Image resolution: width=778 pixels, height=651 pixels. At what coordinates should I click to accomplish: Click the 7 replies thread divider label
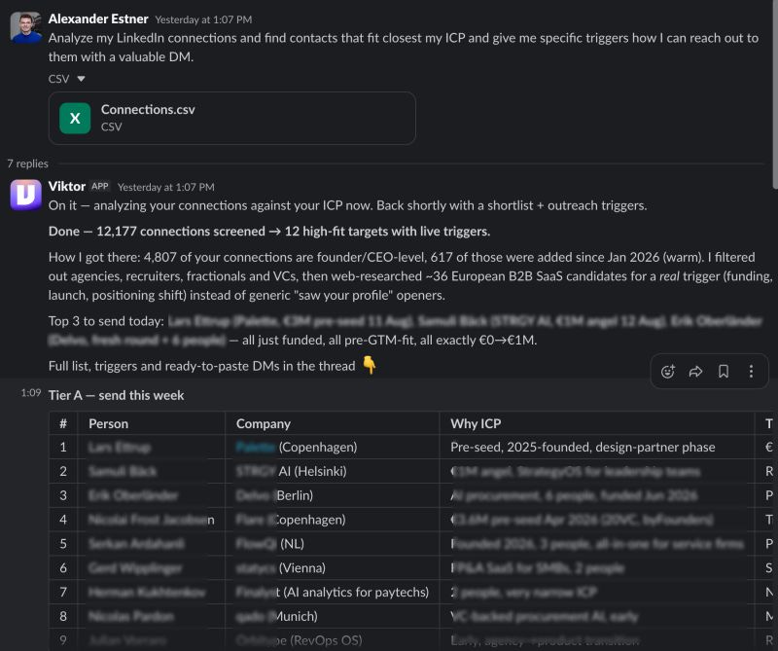28,163
